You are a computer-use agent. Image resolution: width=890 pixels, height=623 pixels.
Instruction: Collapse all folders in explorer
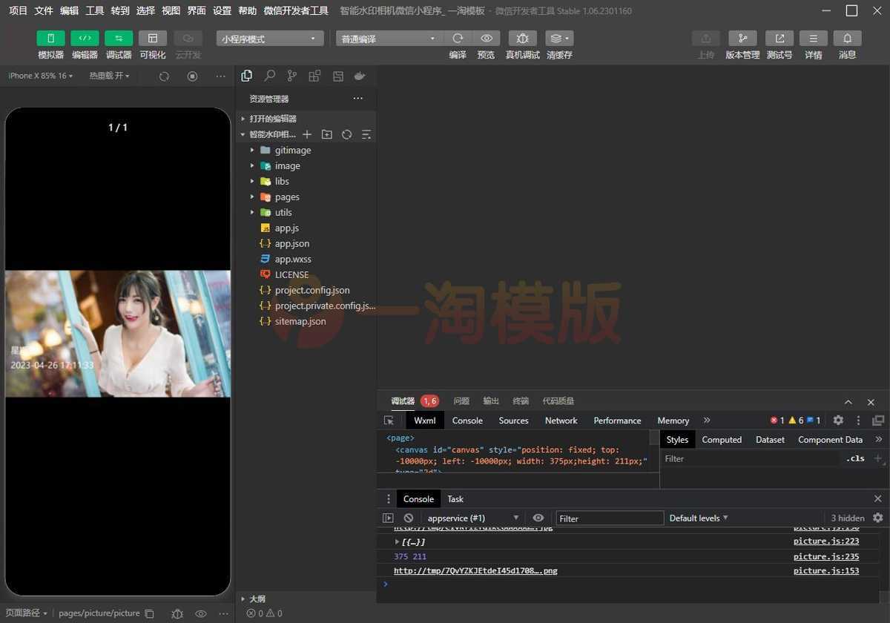pos(366,134)
